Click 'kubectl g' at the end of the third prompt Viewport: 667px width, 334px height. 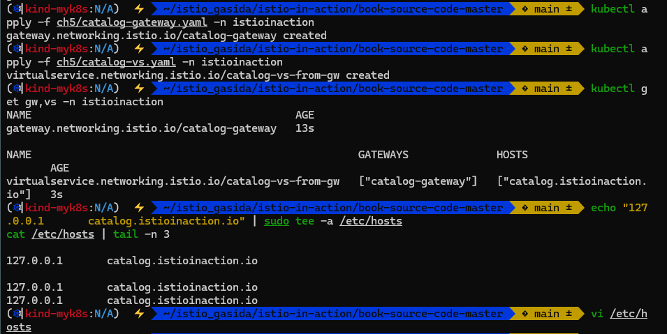(x=619, y=89)
